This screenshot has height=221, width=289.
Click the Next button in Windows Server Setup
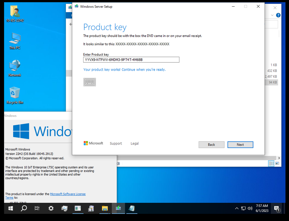[240, 145]
